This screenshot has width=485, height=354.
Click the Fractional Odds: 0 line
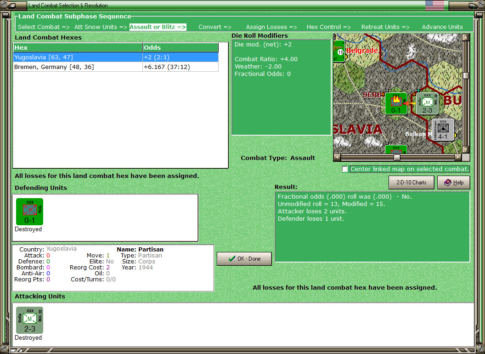pos(263,74)
